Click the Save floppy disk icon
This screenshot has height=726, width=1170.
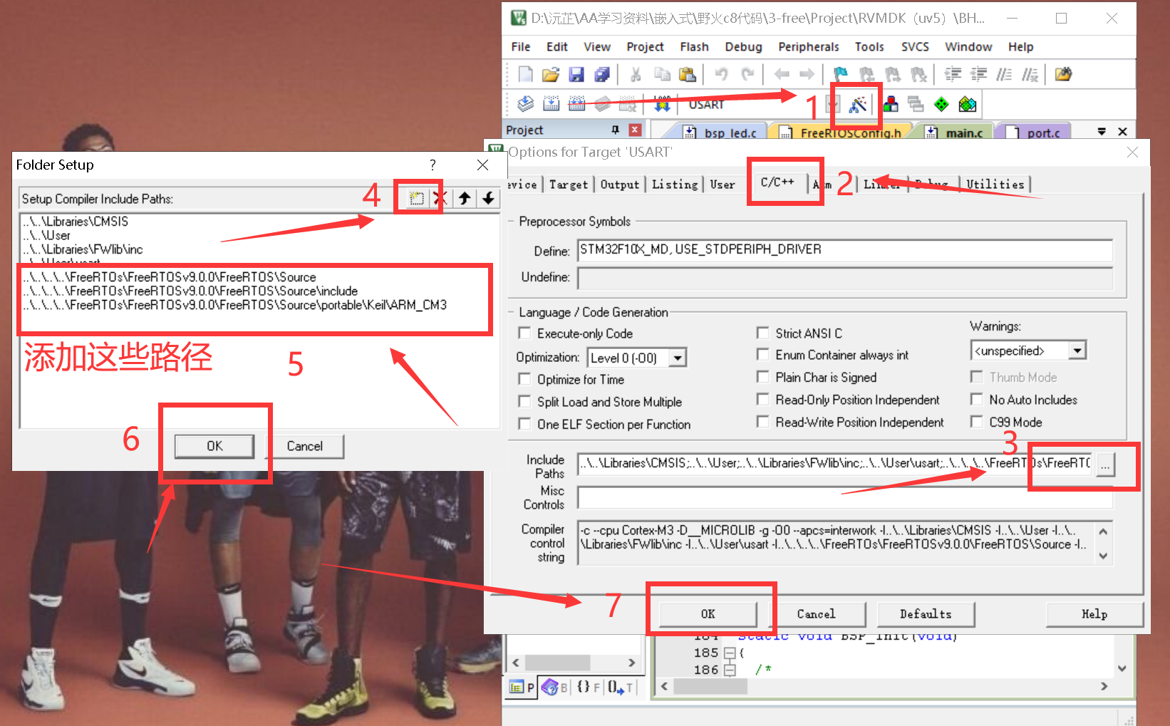pyautogui.click(x=576, y=74)
